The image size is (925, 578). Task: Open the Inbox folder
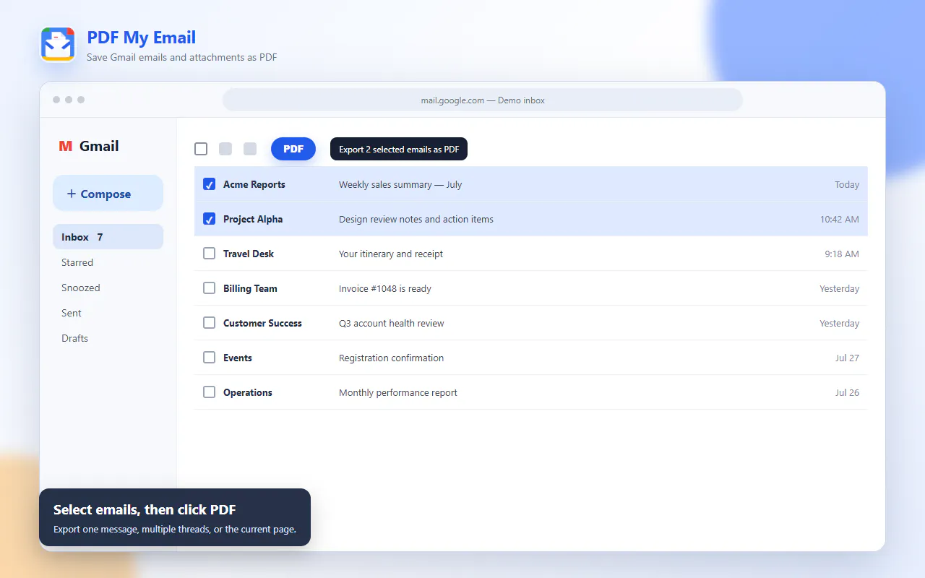pyautogui.click(x=108, y=237)
